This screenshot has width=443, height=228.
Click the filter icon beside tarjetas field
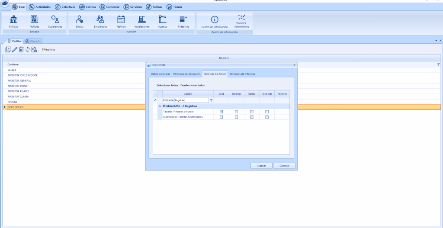click(211, 100)
